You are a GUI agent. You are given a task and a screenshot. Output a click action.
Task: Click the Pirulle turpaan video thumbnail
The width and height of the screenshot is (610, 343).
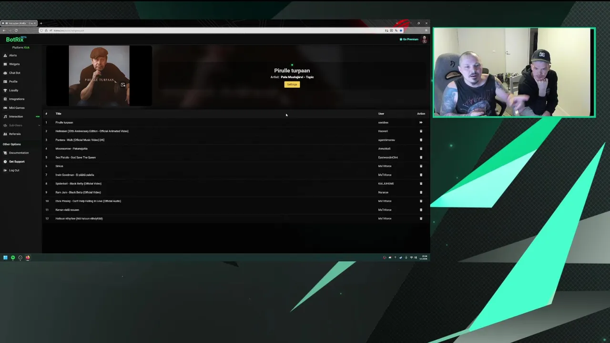click(x=99, y=76)
